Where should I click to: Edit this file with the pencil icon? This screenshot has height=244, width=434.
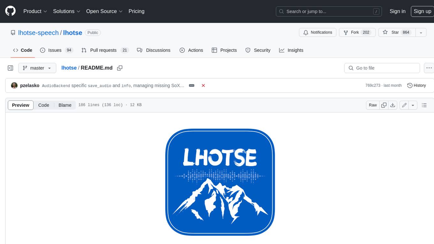tap(404, 105)
